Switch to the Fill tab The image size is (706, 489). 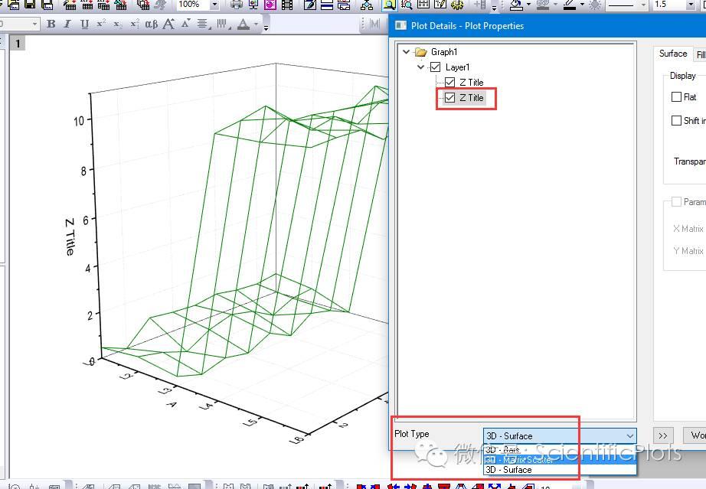pos(700,54)
